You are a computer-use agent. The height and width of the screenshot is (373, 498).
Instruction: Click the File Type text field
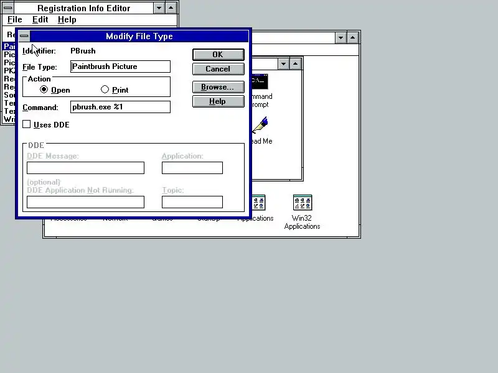120,67
